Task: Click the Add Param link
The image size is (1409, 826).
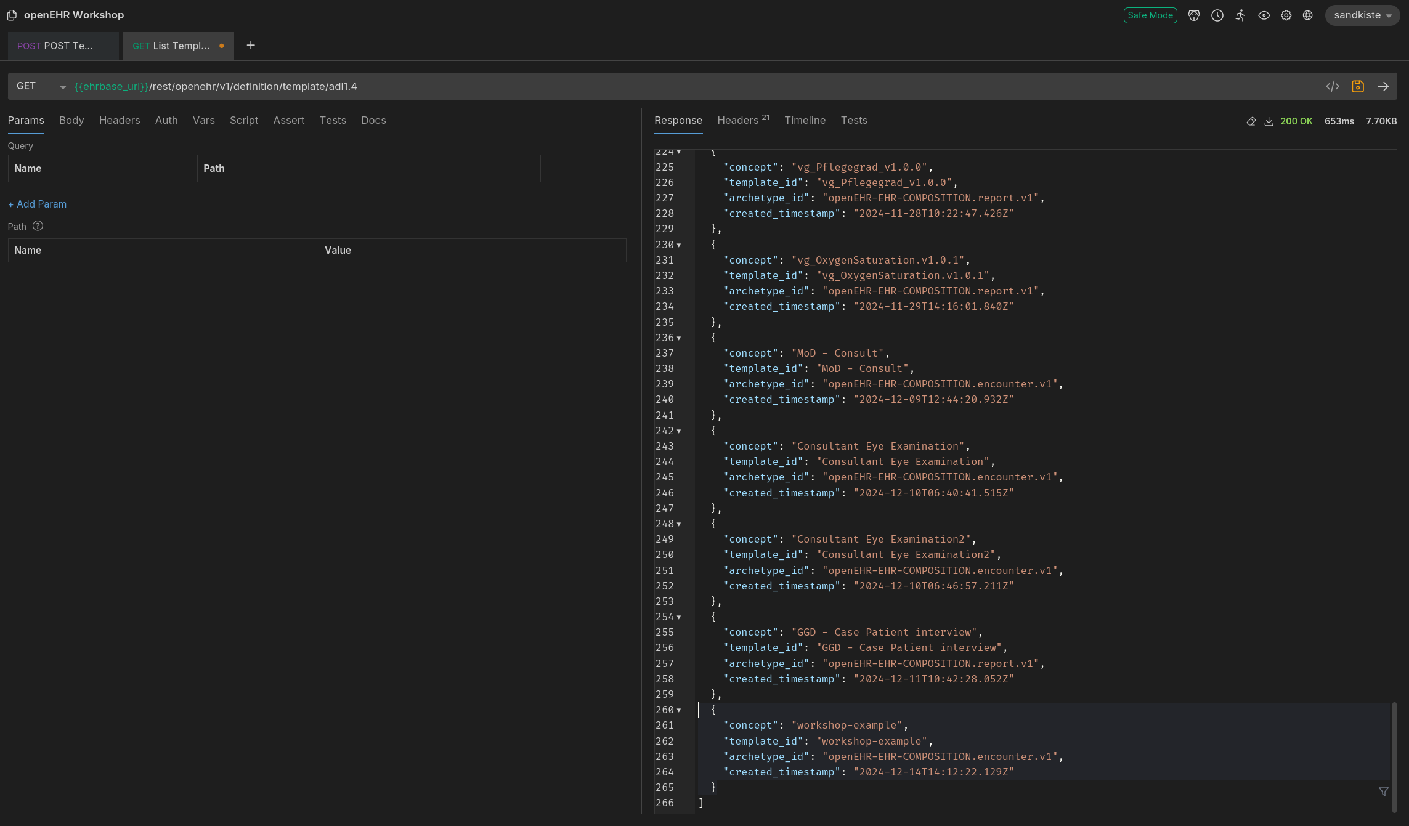Action: click(x=37, y=204)
